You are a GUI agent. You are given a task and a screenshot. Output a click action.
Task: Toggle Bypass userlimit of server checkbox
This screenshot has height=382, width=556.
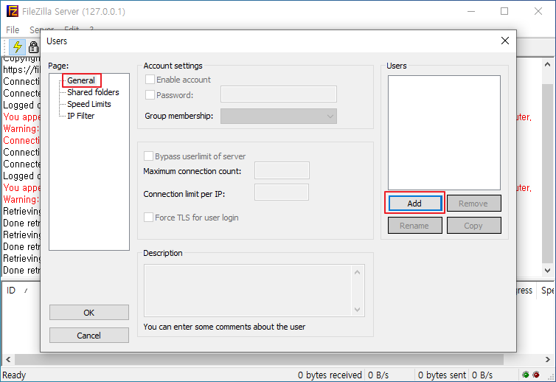tap(148, 156)
